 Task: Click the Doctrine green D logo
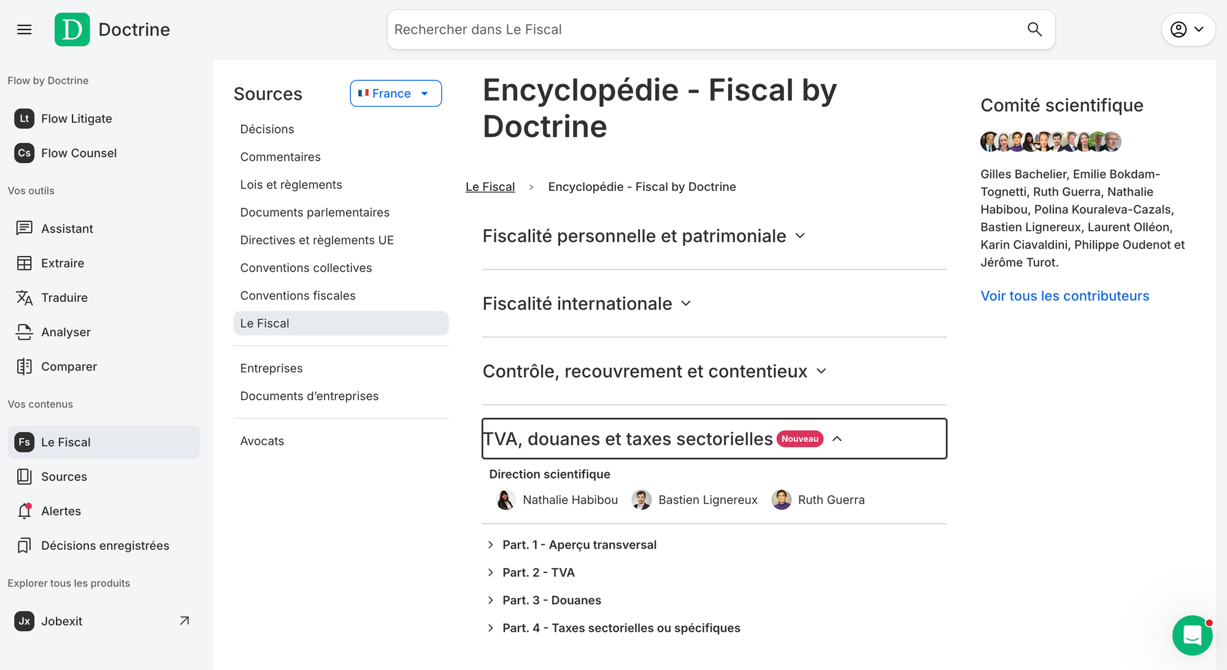point(72,29)
